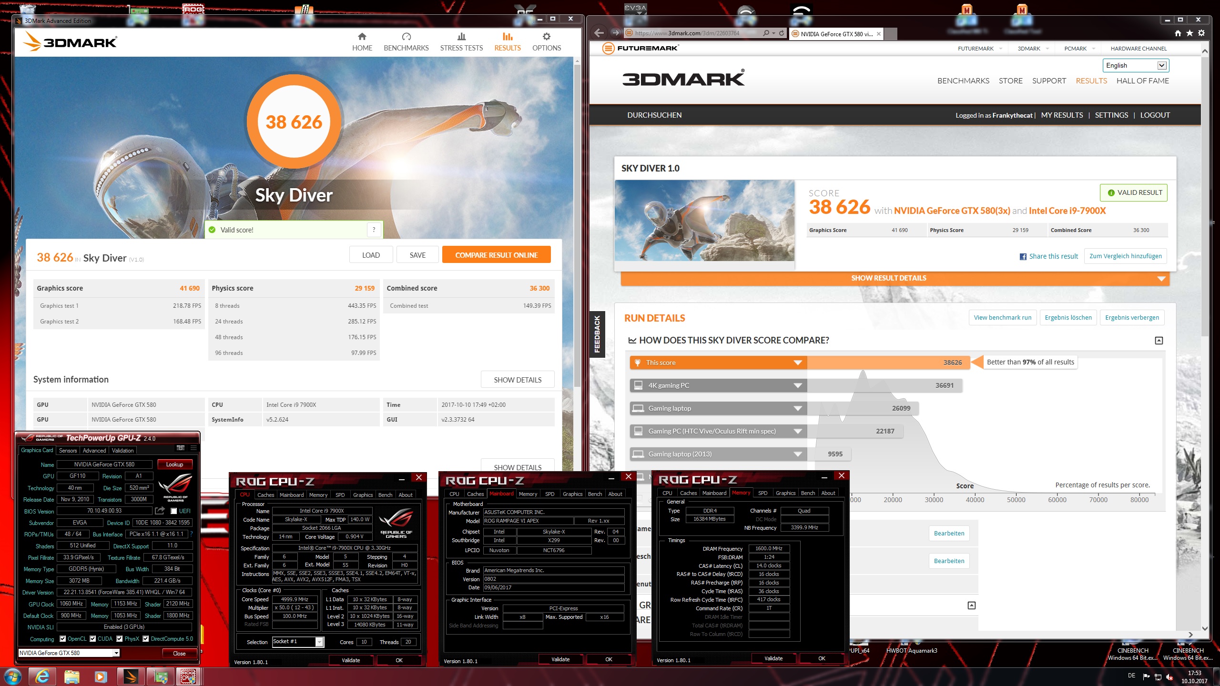Expand Gaming laptop comparison dropdown
Screen dimensions: 1220x686
coord(798,408)
